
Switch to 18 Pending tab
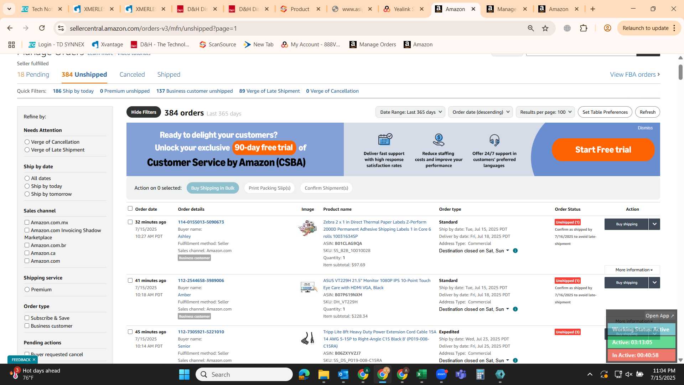point(33,75)
